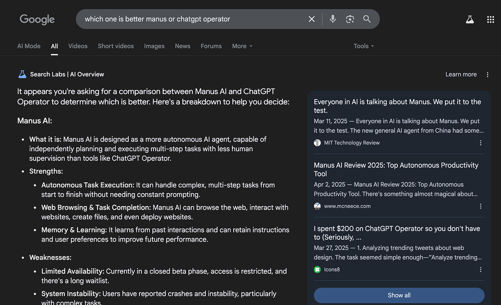Image resolution: width=501 pixels, height=305 pixels.
Task: Open AI Overview three-dot options menu
Action: point(488,75)
